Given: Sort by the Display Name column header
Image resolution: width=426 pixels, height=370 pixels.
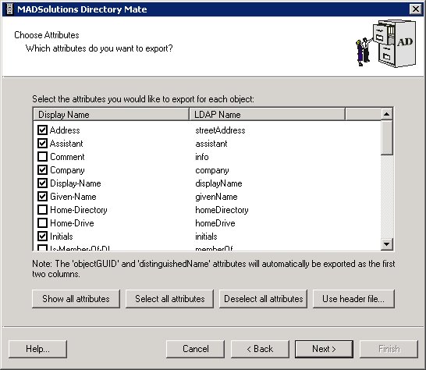Looking at the screenshot, I should coord(111,115).
